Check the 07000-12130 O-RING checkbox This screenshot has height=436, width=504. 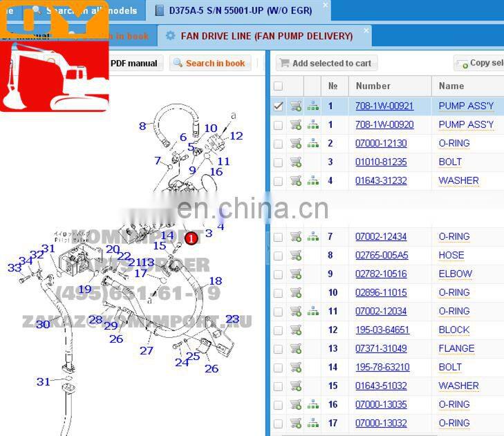click(x=278, y=144)
